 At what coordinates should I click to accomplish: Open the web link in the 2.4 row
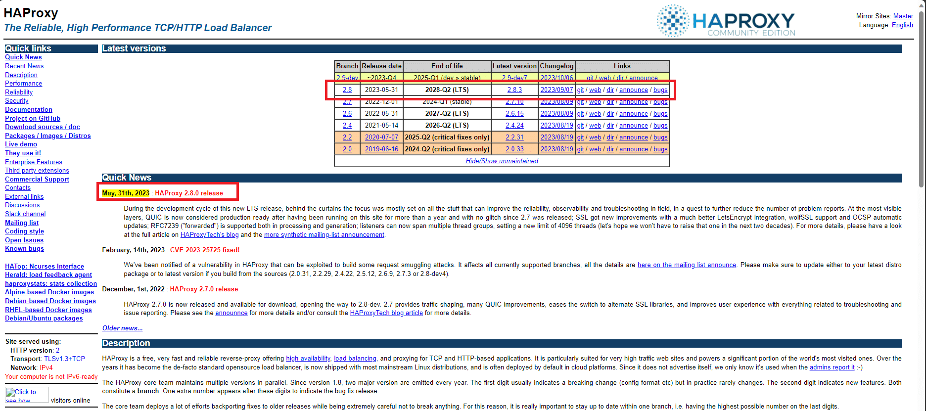click(x=595, y=125)
